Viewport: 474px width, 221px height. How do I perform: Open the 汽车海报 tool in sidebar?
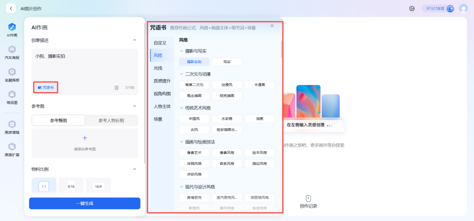click(x=12, y=49)
